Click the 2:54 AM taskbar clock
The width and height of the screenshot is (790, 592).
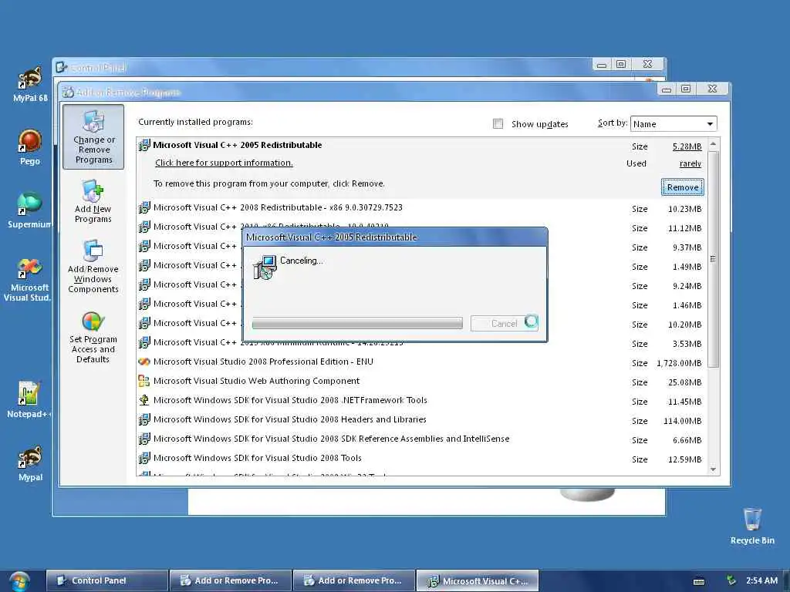coord(761,580)
